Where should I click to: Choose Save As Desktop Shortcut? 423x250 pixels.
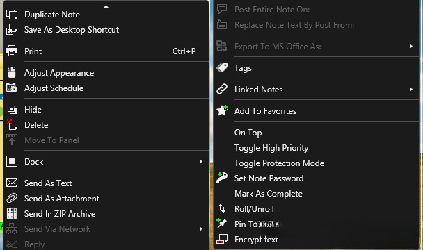(x=106, y=30)
